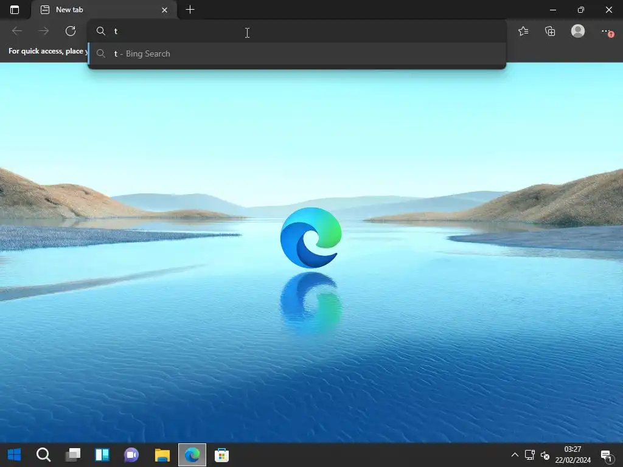Open taskbar Search magnifier

[43, 455]
